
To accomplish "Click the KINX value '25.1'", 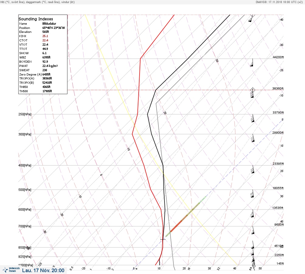I will pos(45,36).
